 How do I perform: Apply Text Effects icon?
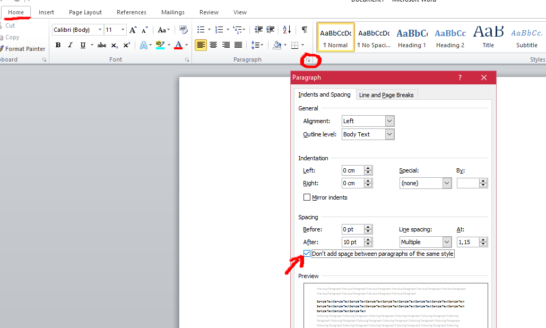pos(143,45)
